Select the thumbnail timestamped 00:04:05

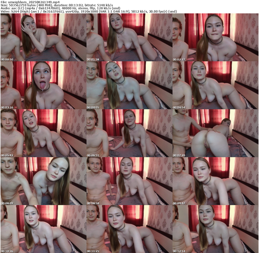tap(129, 85)
